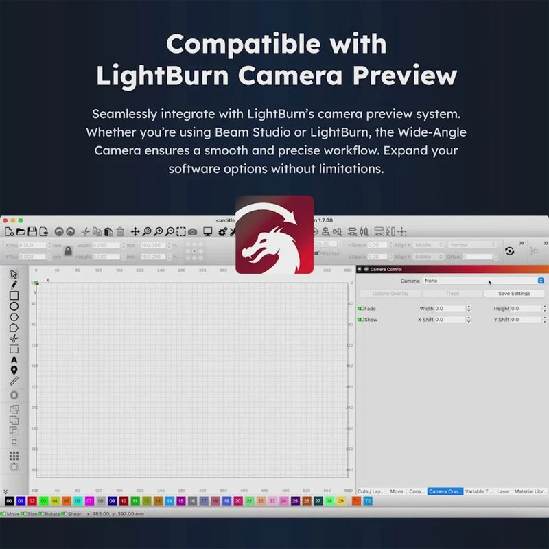
Task: Open Settings via the gears icon
Action: pyautogui.click(x=222, y=231)
